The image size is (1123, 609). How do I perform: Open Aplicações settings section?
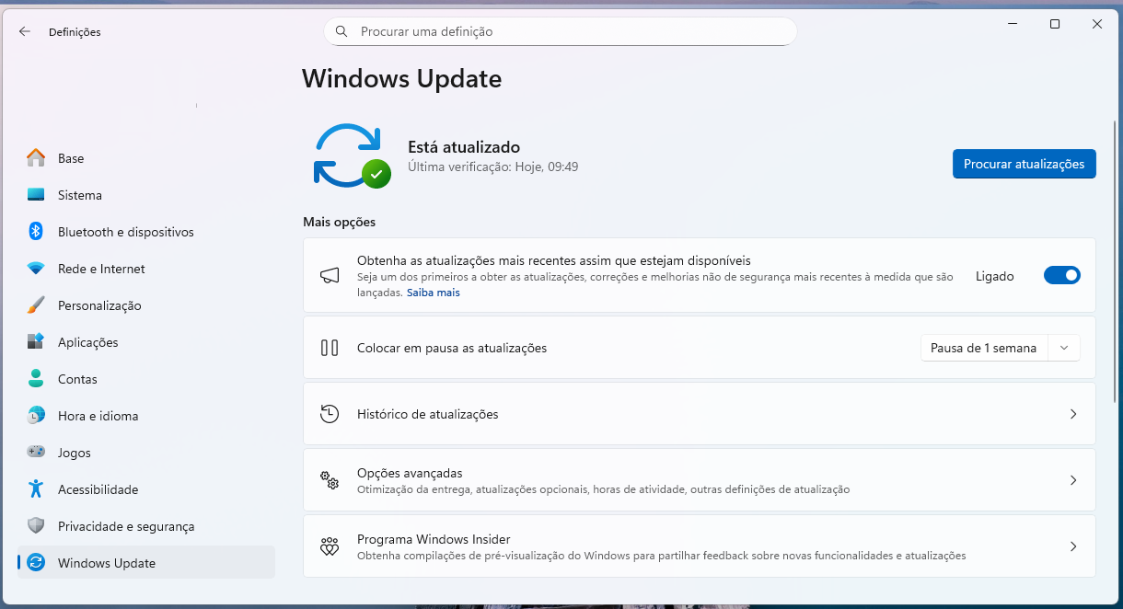(88, 342)
